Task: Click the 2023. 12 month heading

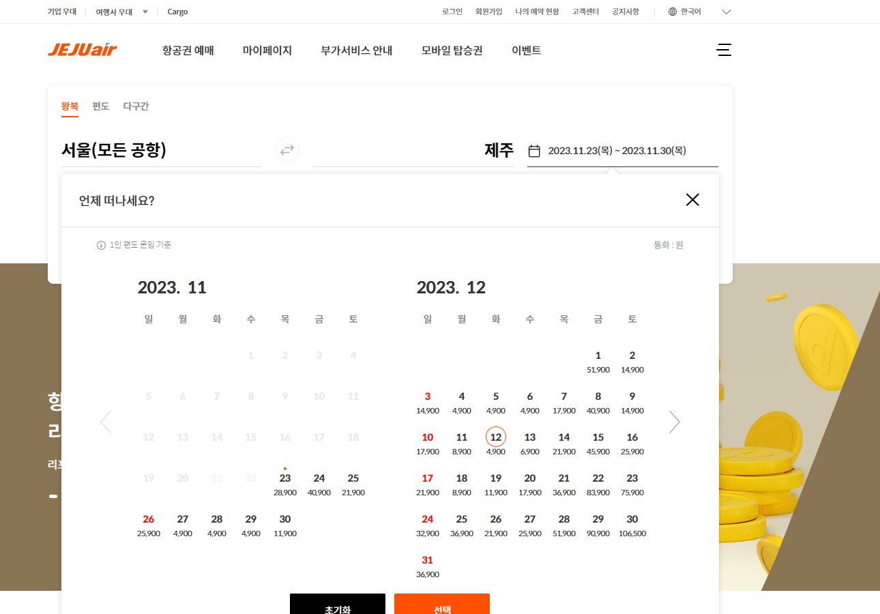Action: click(451, 287)
